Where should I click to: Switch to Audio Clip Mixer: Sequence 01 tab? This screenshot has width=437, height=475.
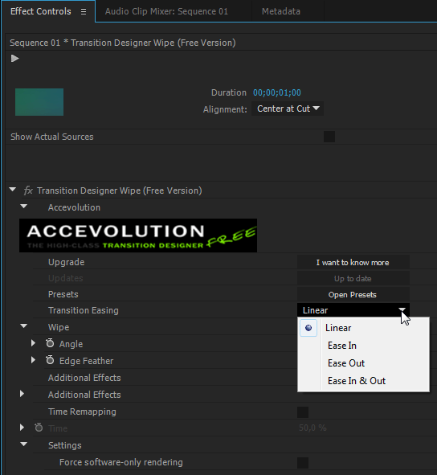[x=166, y=11]
